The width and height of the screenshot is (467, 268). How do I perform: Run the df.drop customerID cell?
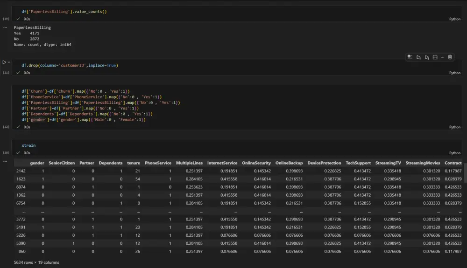tap(4, 62)
